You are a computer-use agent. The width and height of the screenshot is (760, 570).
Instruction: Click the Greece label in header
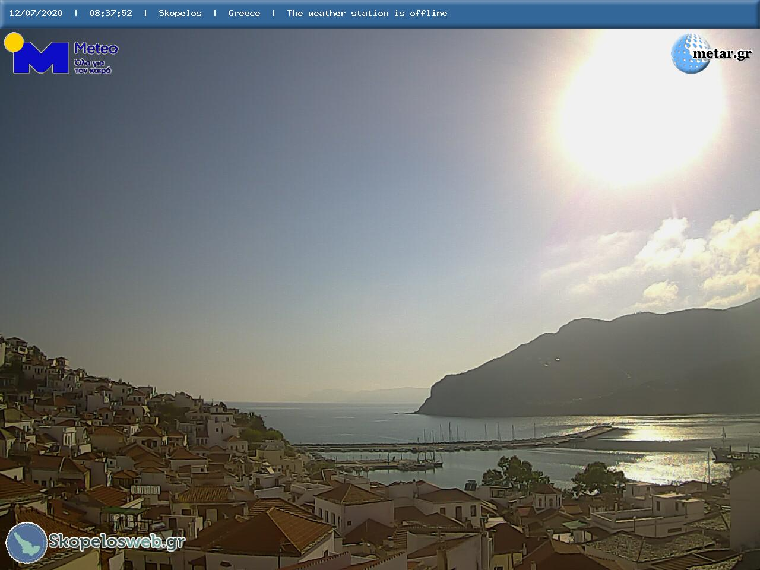tap(244, 13)
